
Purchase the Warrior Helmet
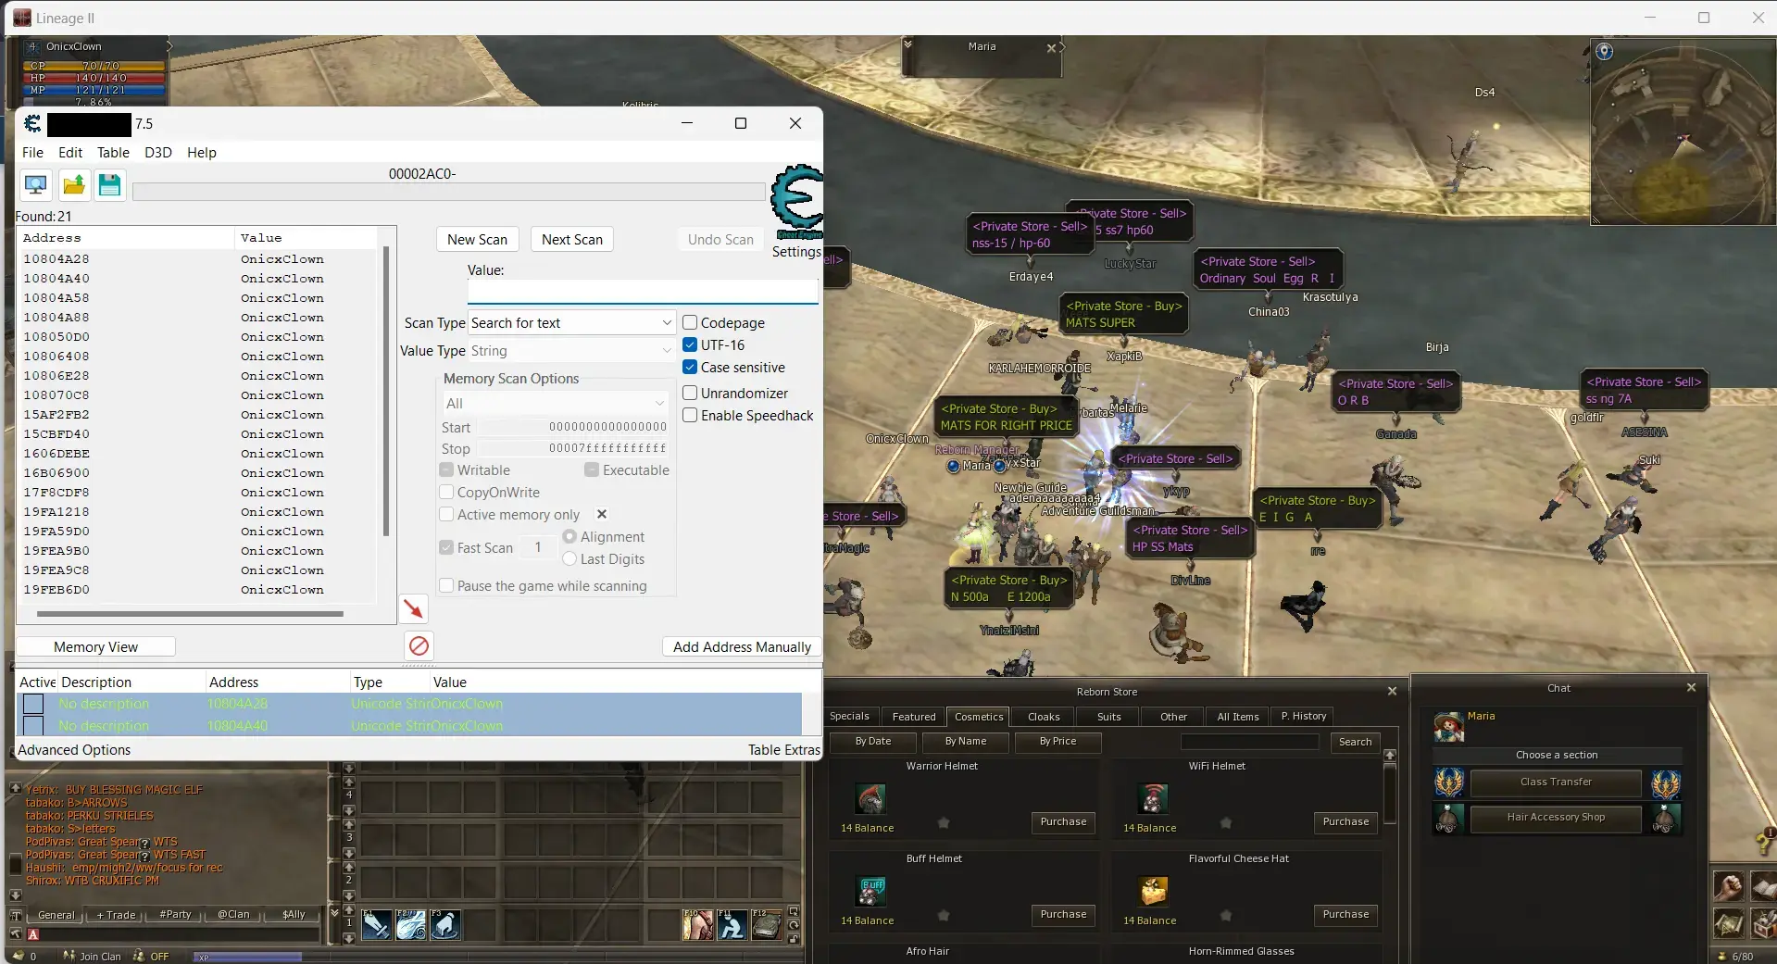pyautogui.click(x=1063, y=821)
